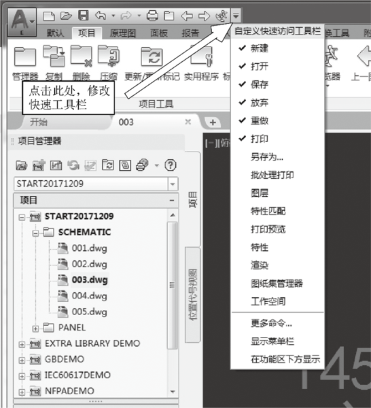Uncheck 打开 in quick access menu
This screenshot has width=371, height=408.
tap(277, 67)
